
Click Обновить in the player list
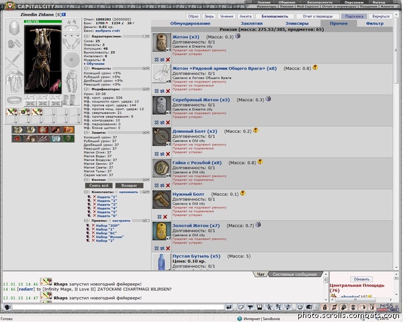361,279
